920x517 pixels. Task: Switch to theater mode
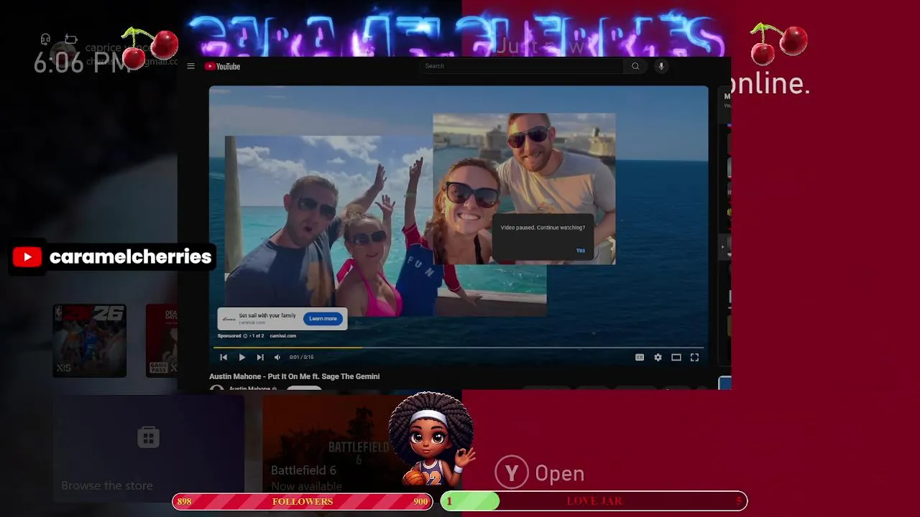[x=676, y=357]
